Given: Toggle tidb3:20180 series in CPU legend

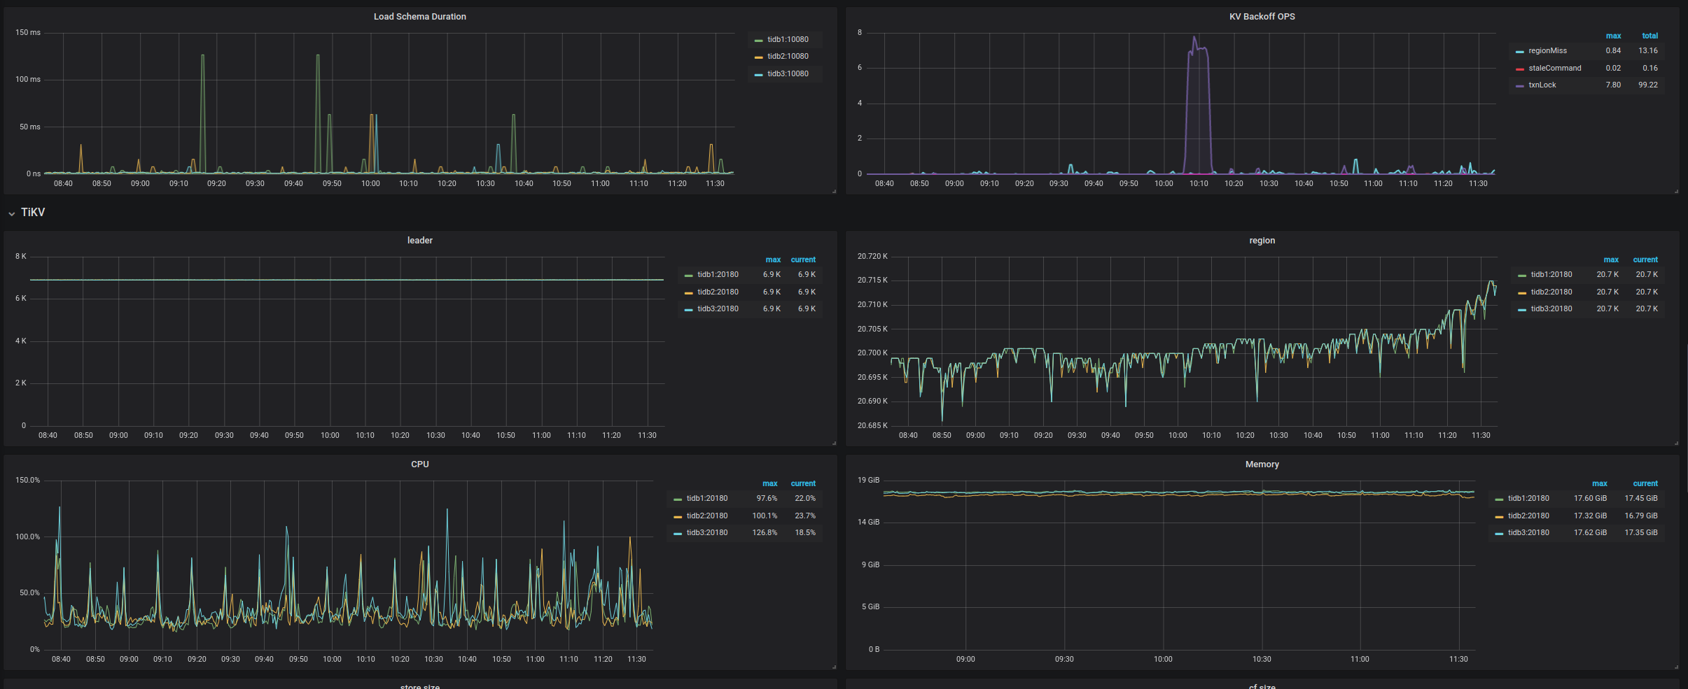Looking at the screenshot, I should click(x=706, y=533).
